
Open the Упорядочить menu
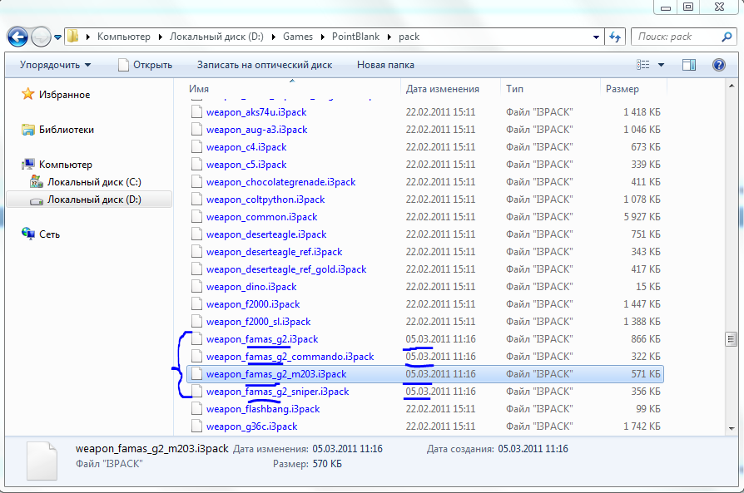point(55,65)
